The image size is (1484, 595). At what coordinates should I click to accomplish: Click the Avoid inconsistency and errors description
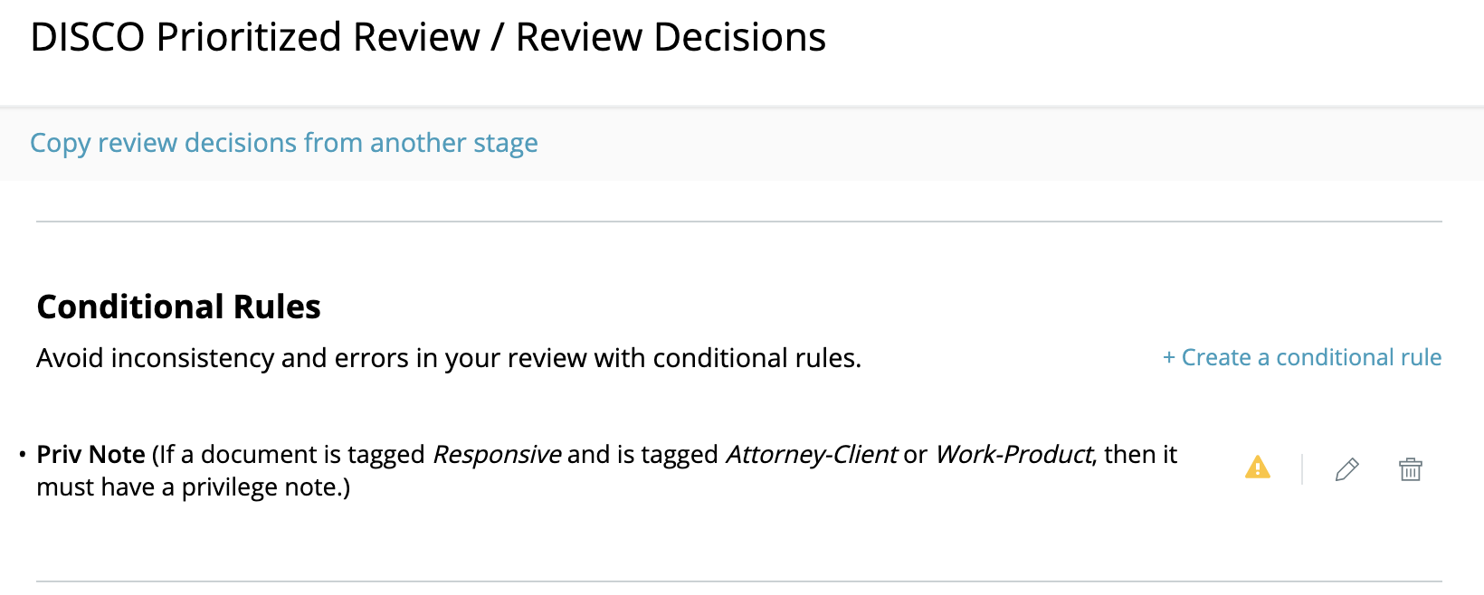[449, 358]
